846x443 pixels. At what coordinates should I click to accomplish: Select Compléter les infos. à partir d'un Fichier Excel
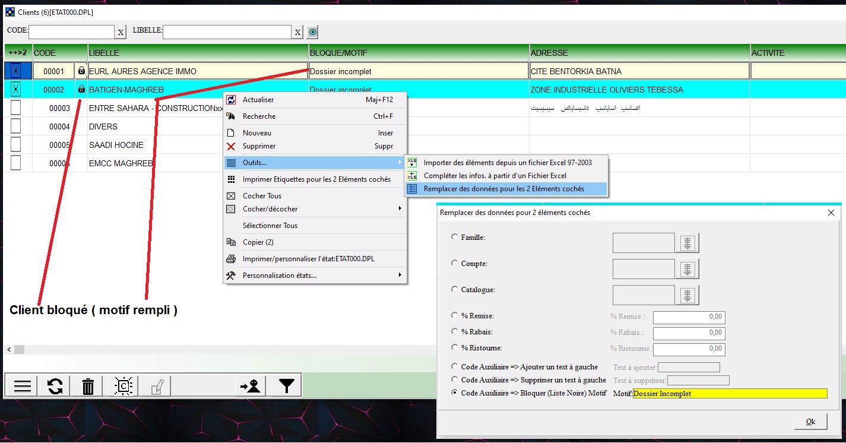click(506, 176)
